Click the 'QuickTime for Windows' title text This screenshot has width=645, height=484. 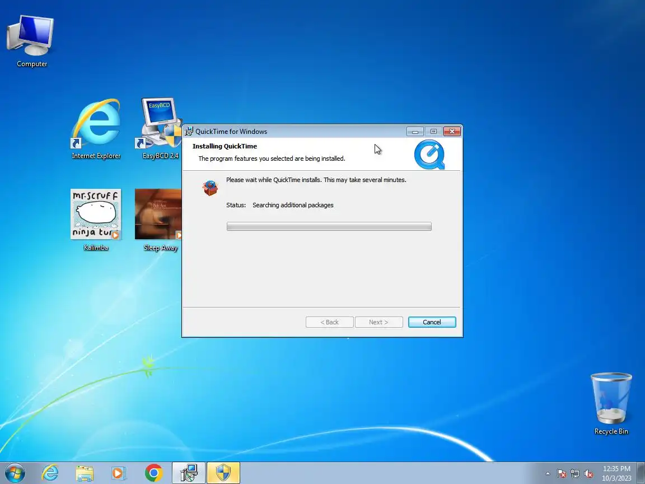[231, 131]
